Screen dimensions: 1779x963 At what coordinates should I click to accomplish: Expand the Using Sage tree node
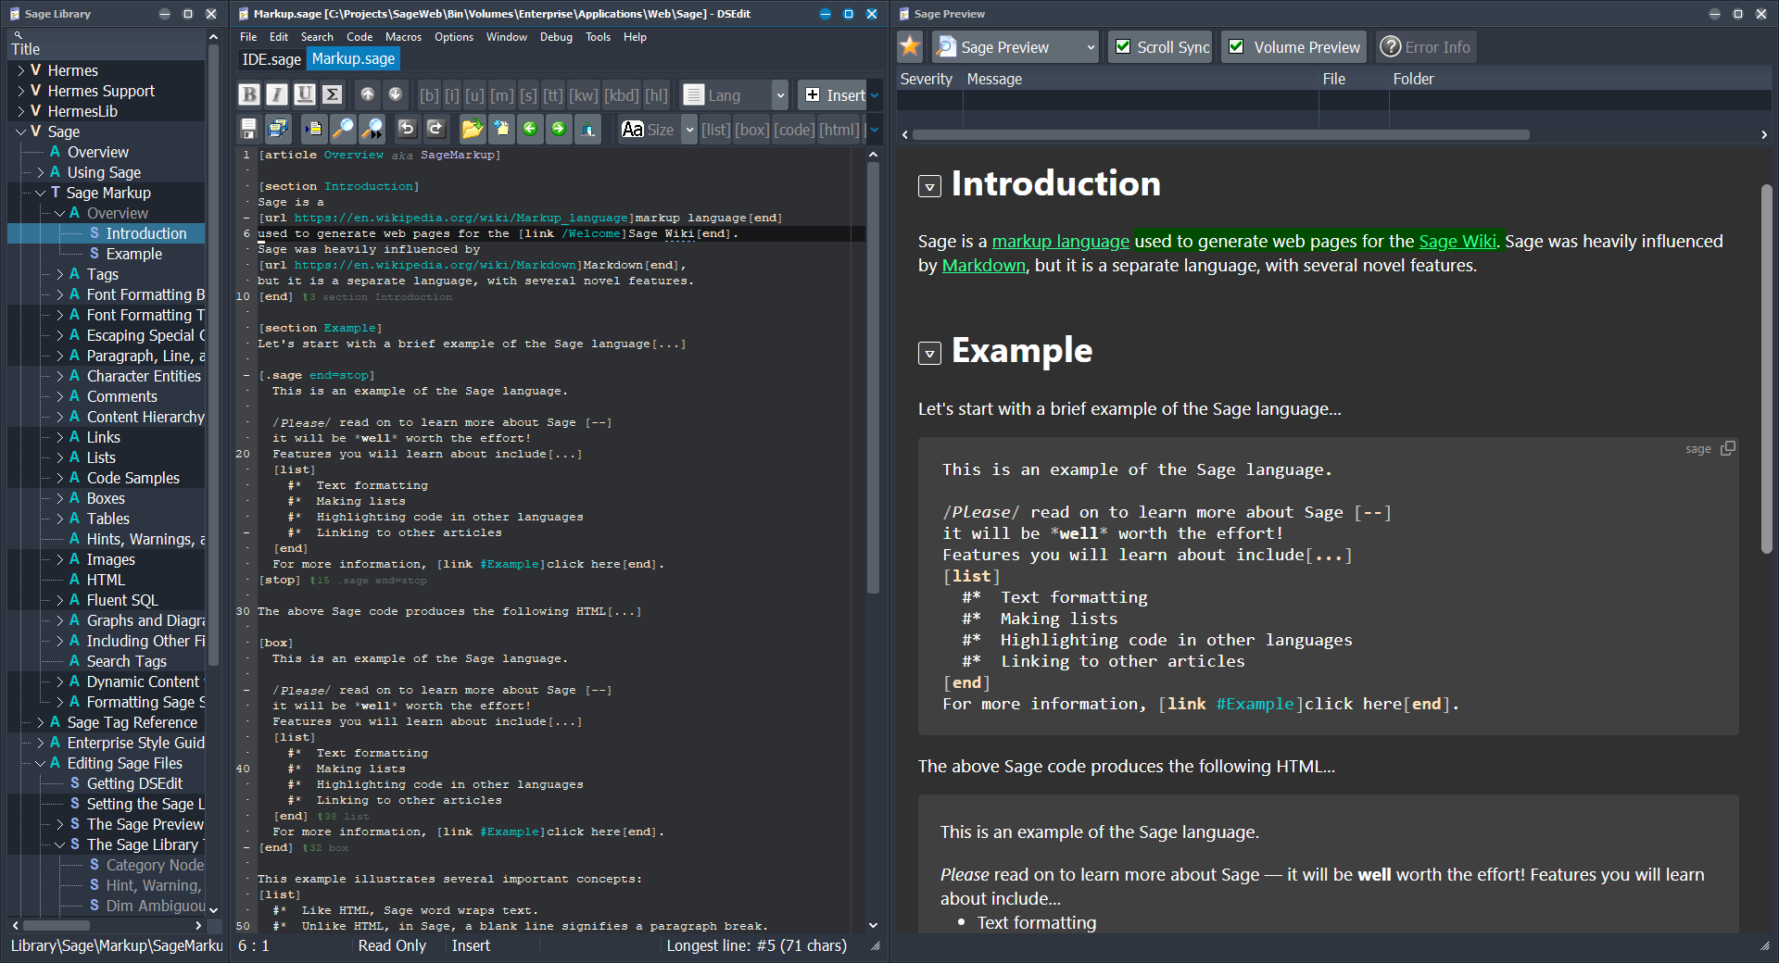tap(40, 172)
